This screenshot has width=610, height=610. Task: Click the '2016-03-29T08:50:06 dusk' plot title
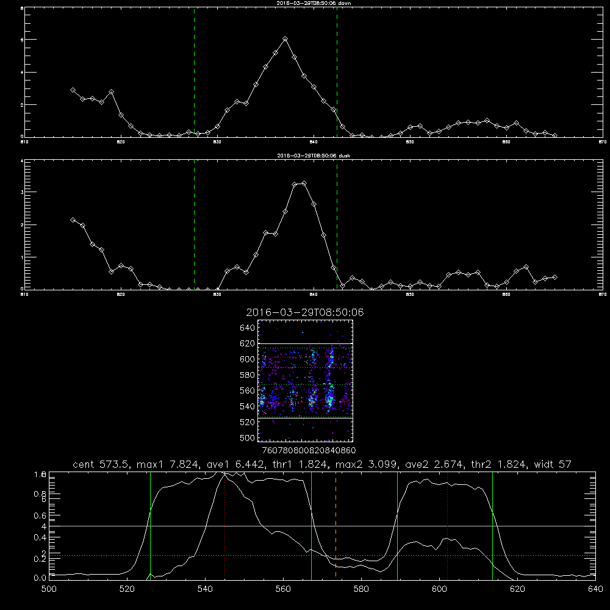click(x=314, y=156)
